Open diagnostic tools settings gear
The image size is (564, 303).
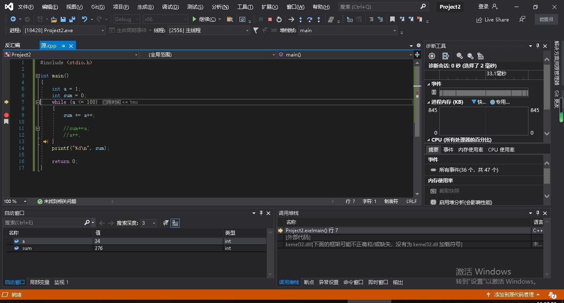pyautogui.click(x=432, y=56)
